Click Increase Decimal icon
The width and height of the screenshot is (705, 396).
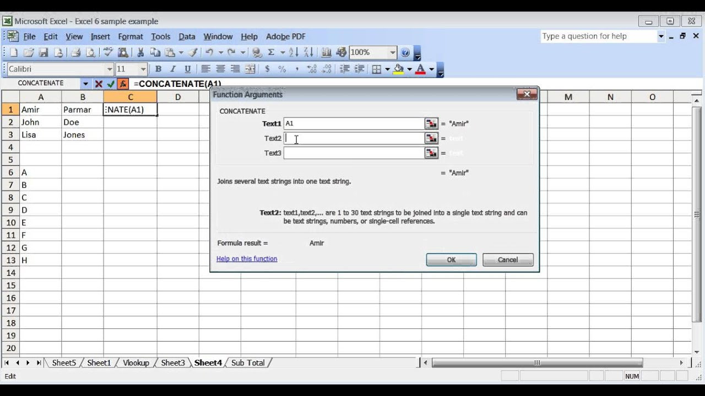click(312, 69)
